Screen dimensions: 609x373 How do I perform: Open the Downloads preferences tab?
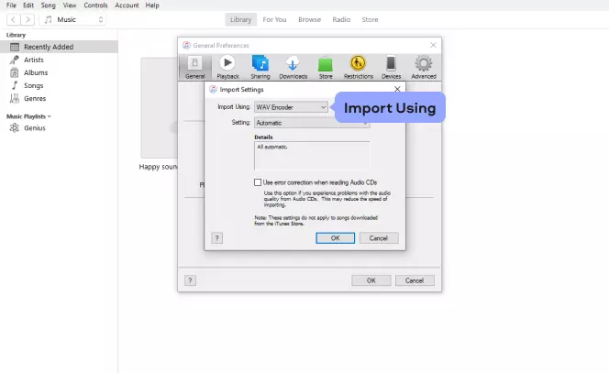[293, 67]
